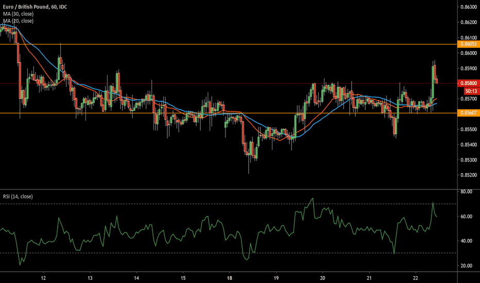Screen dimensions: 480x283
Task: Click date 18 on the time axis
Action: (230, 276)
